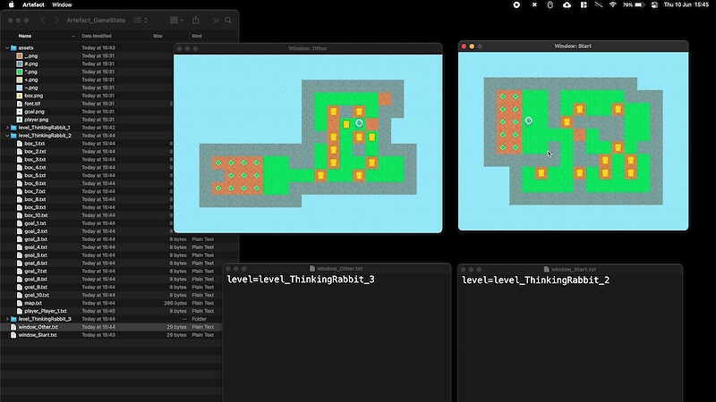Select window_Other.txt in the file list

[38, 327]
